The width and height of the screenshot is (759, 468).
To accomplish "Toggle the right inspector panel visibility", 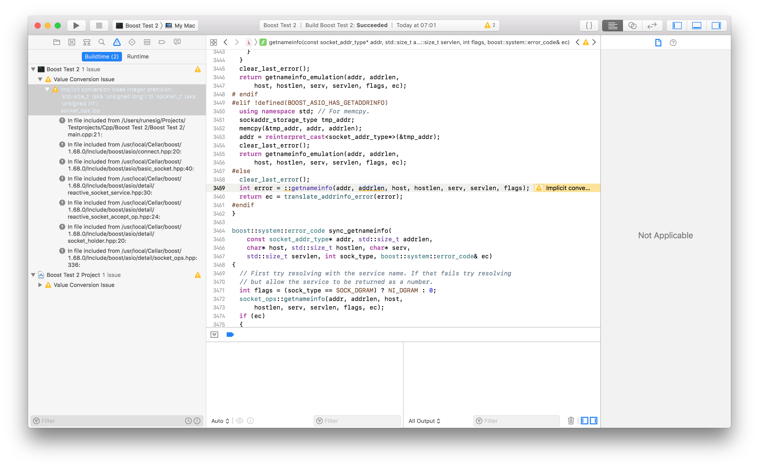I will tap(716, 25).
